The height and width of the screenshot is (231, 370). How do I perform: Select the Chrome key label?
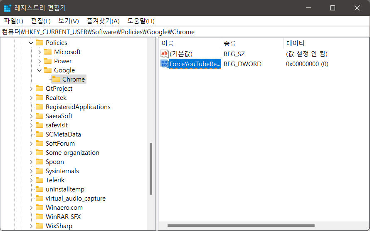(x=74, y=79)
